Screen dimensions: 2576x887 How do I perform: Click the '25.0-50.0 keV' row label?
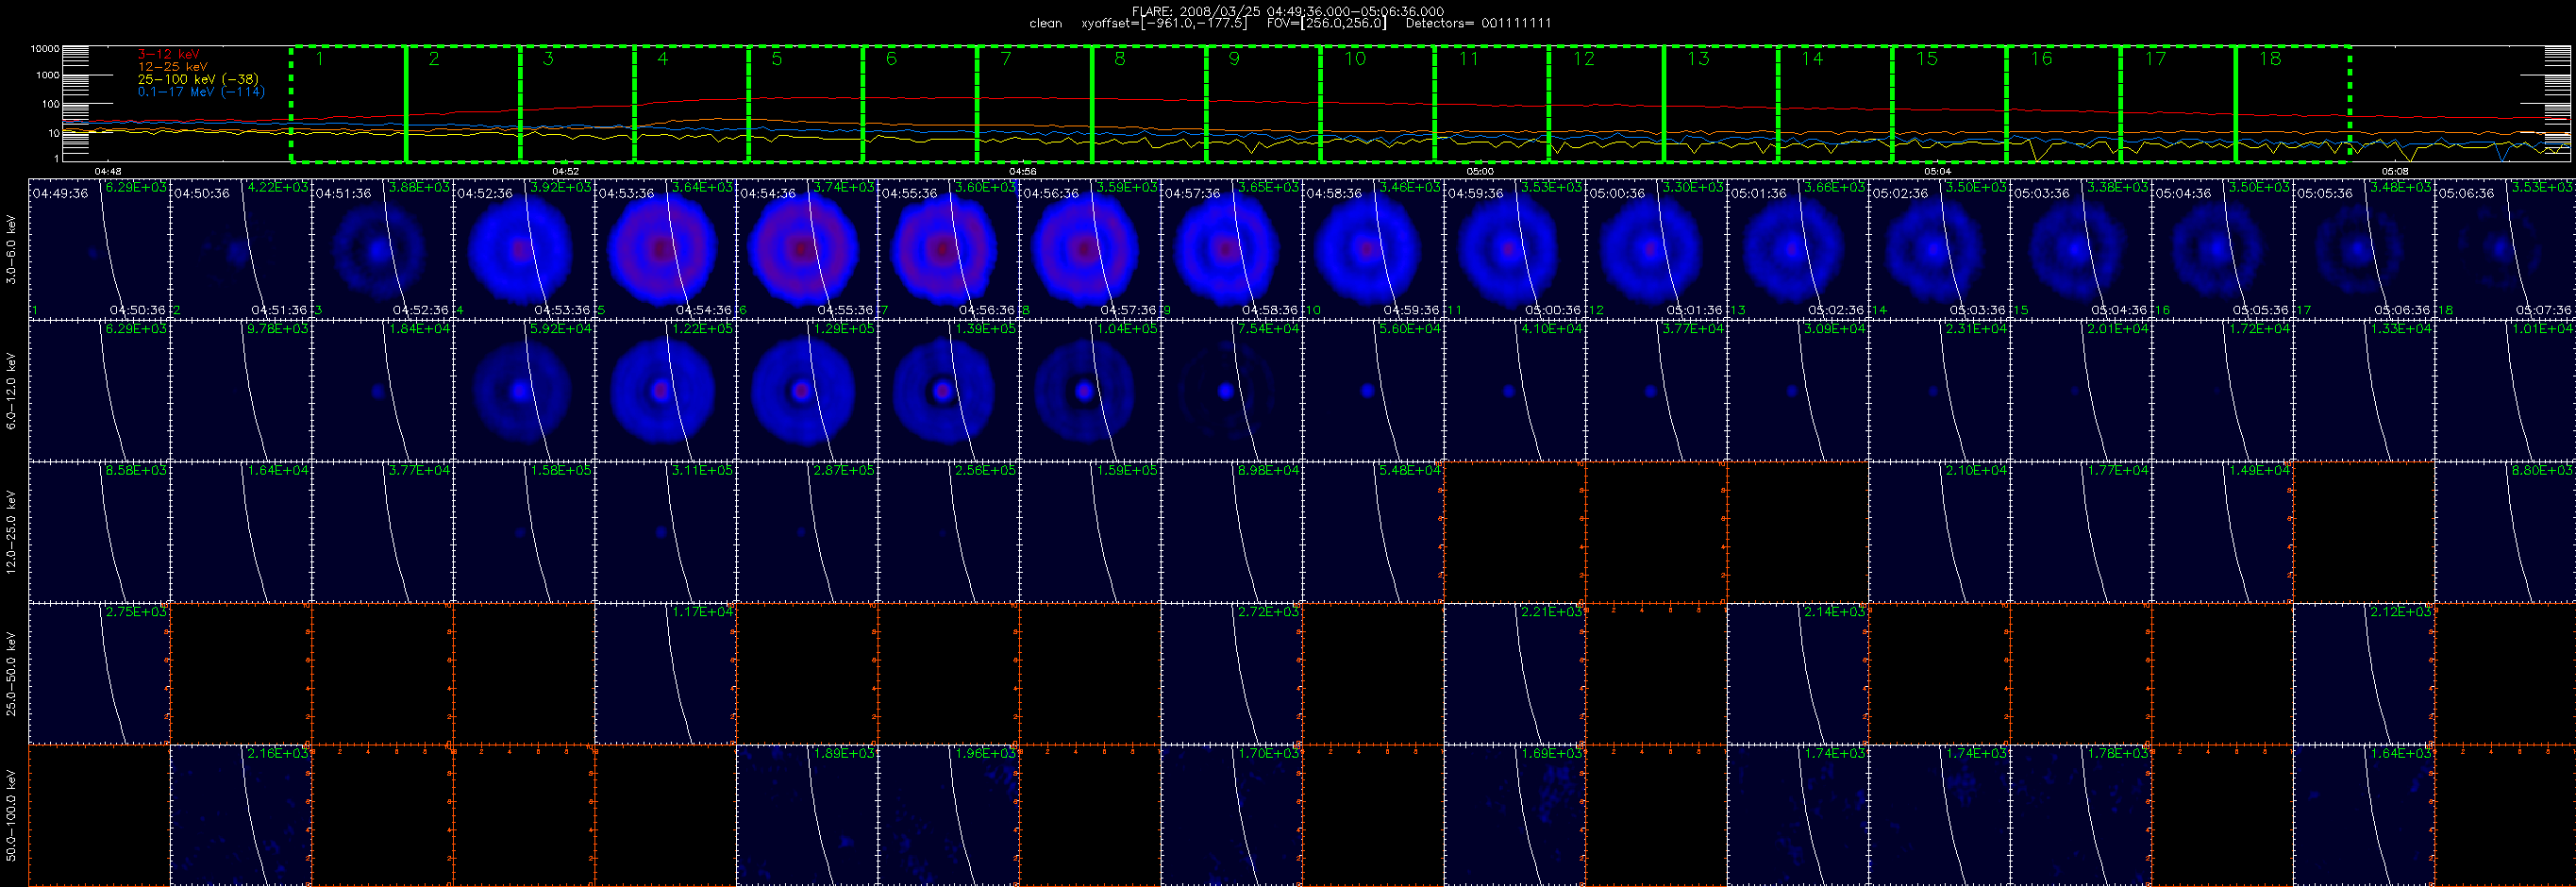click(x=11, y=674)
